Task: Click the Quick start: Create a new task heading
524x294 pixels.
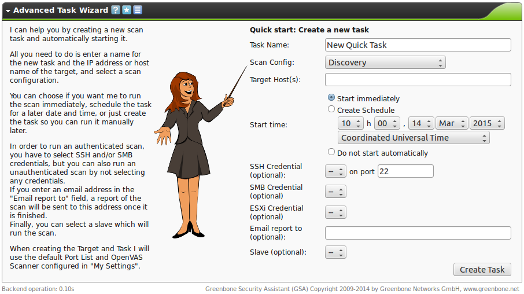Action: tap(309, 30)
